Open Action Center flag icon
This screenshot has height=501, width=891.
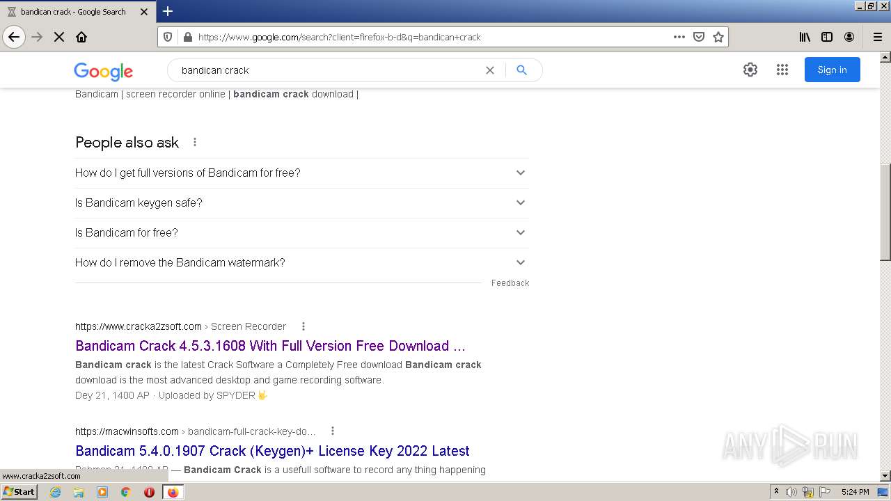pos(825,492)
